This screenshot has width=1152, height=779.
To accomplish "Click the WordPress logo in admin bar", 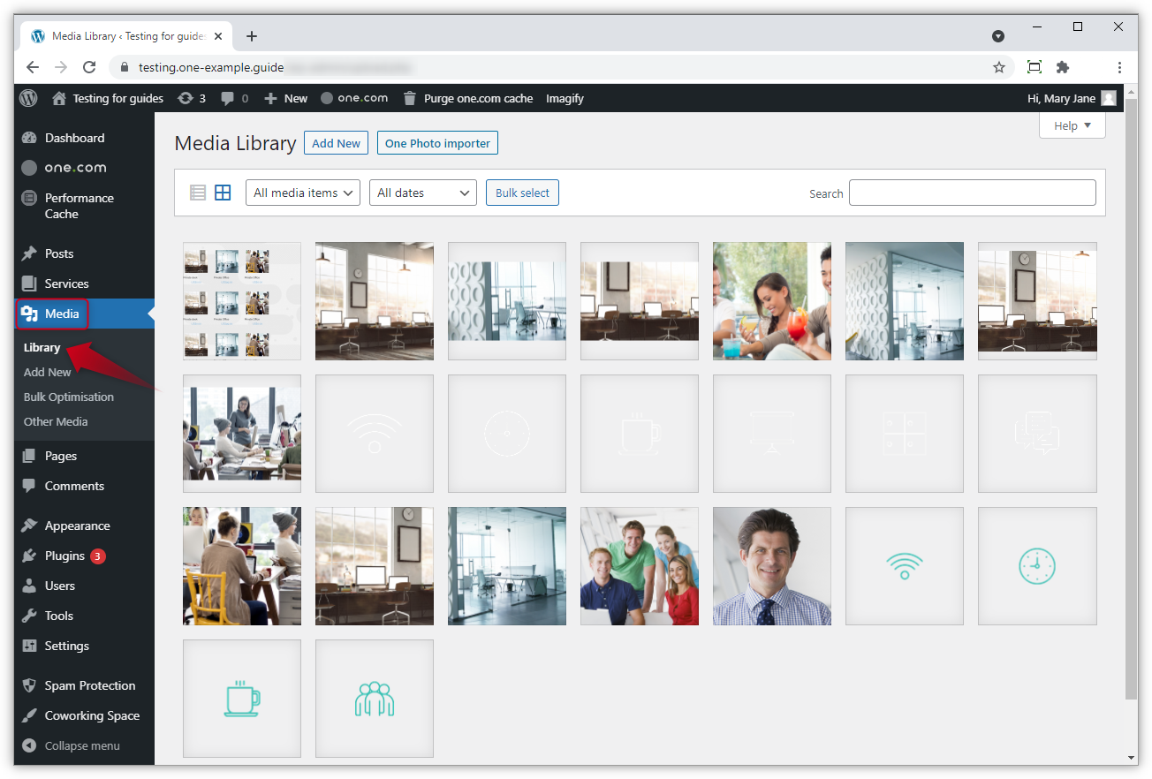I will (x=27, y=98).
